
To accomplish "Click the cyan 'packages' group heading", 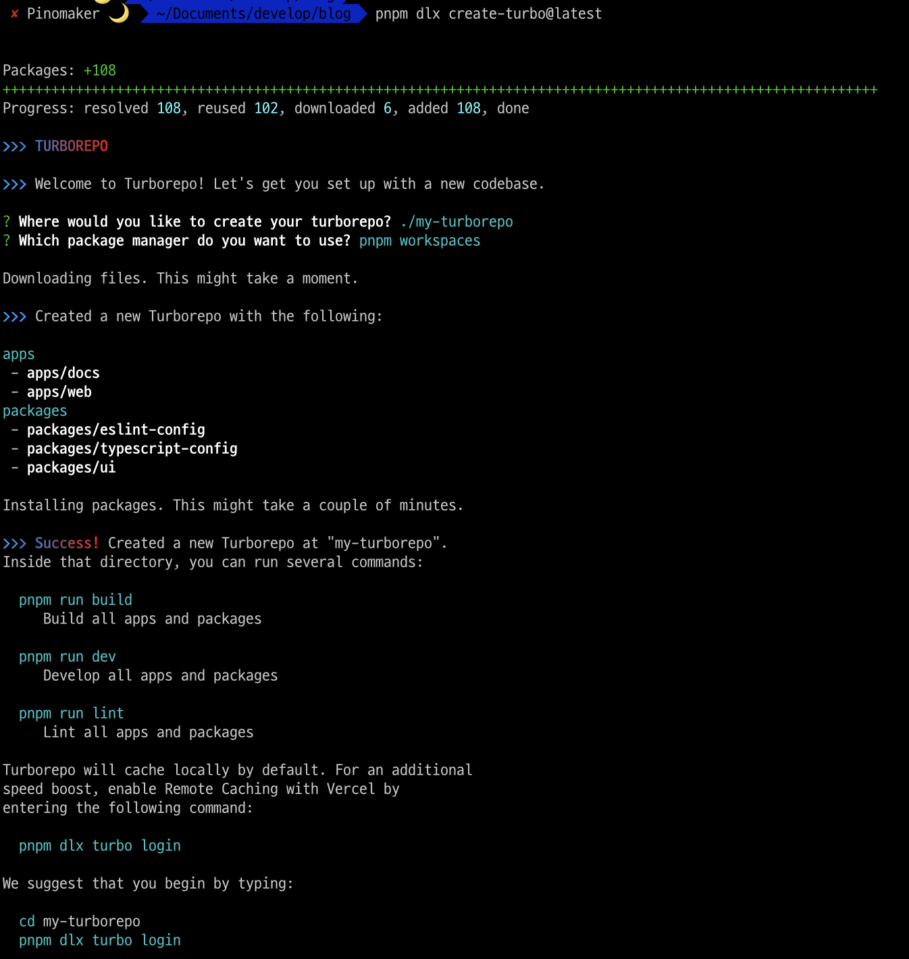I will coord(35,411).
